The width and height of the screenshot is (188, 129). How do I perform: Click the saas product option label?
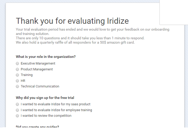point(56,104)
